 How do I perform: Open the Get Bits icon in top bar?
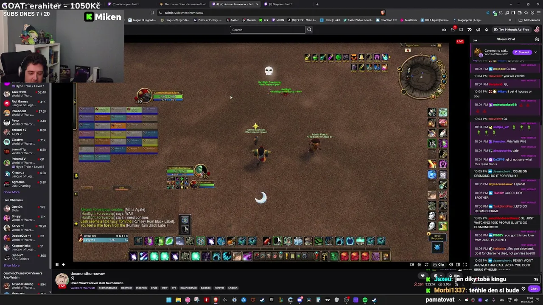[x=487, y=30]
